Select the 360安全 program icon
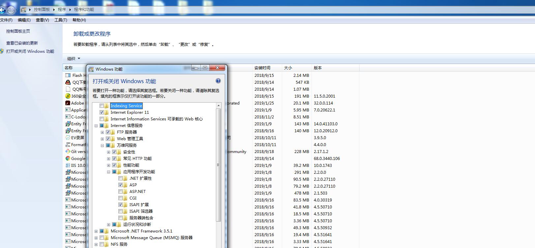 pos(68,96)
